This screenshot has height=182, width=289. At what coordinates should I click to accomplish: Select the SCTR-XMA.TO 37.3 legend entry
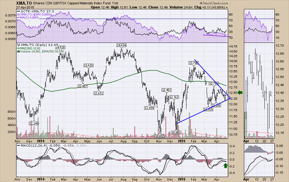[35, 11]
